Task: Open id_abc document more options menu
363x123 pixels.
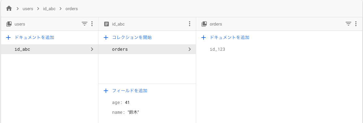Action: [x=190, y=24]
